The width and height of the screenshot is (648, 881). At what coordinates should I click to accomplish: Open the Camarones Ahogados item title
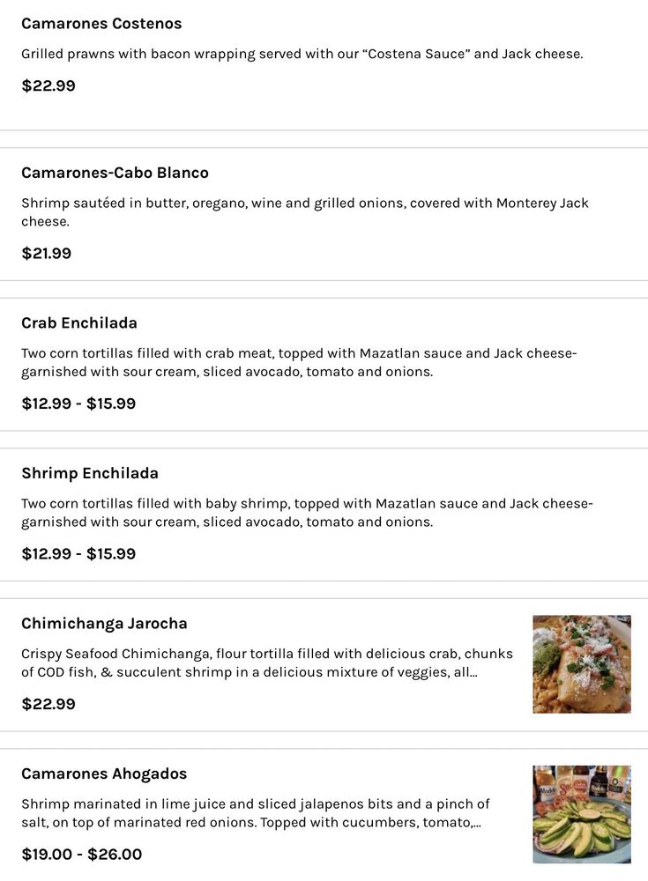coord(104,774)
